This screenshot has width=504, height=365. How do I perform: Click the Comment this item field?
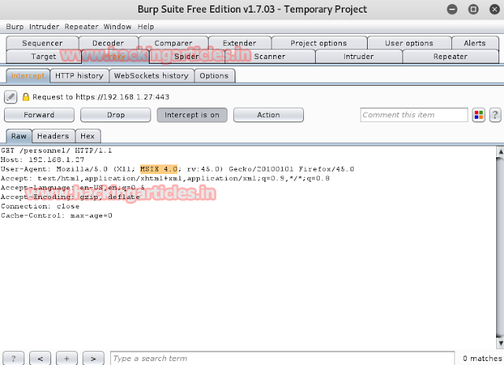tap(414, 115)
